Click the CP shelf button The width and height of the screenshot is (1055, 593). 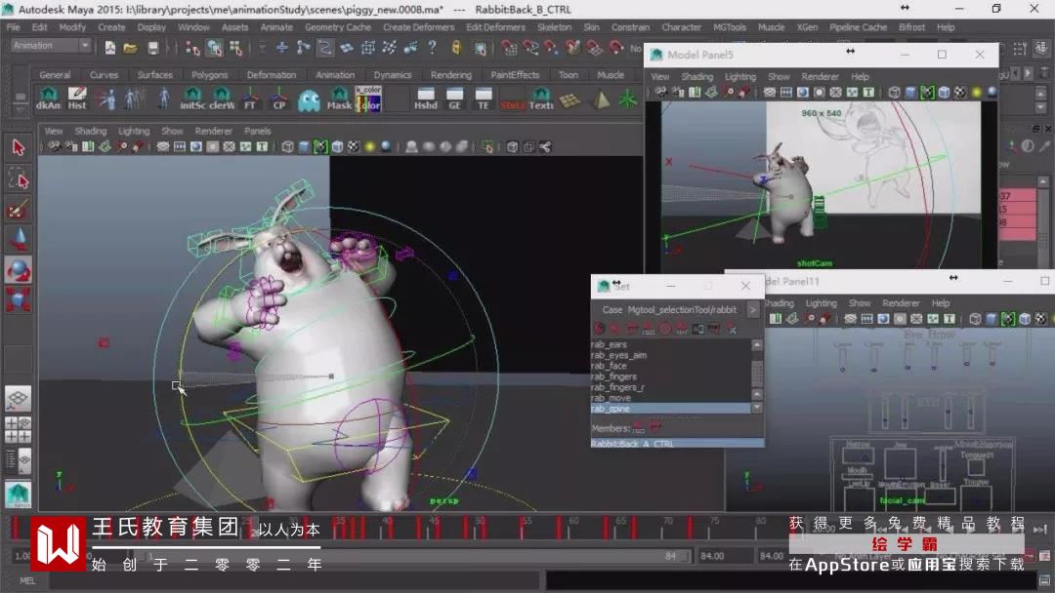[279, 99]
